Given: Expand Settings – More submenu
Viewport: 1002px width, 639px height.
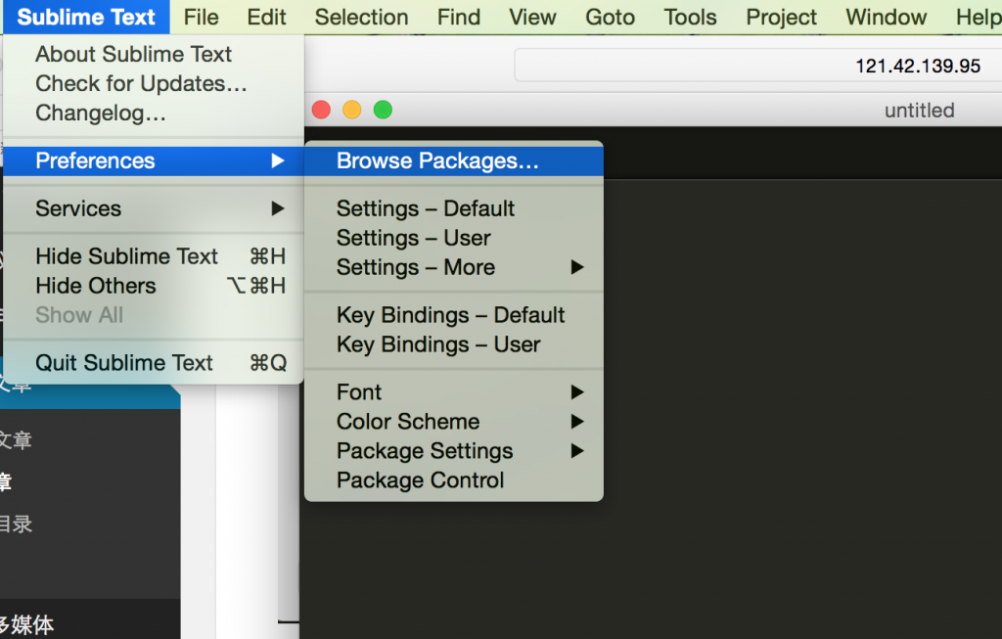Looking at the screenshot, I should click(454, 267).
